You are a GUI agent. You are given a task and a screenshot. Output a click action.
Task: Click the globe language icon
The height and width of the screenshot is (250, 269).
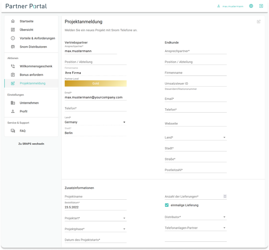click(251, 6)
